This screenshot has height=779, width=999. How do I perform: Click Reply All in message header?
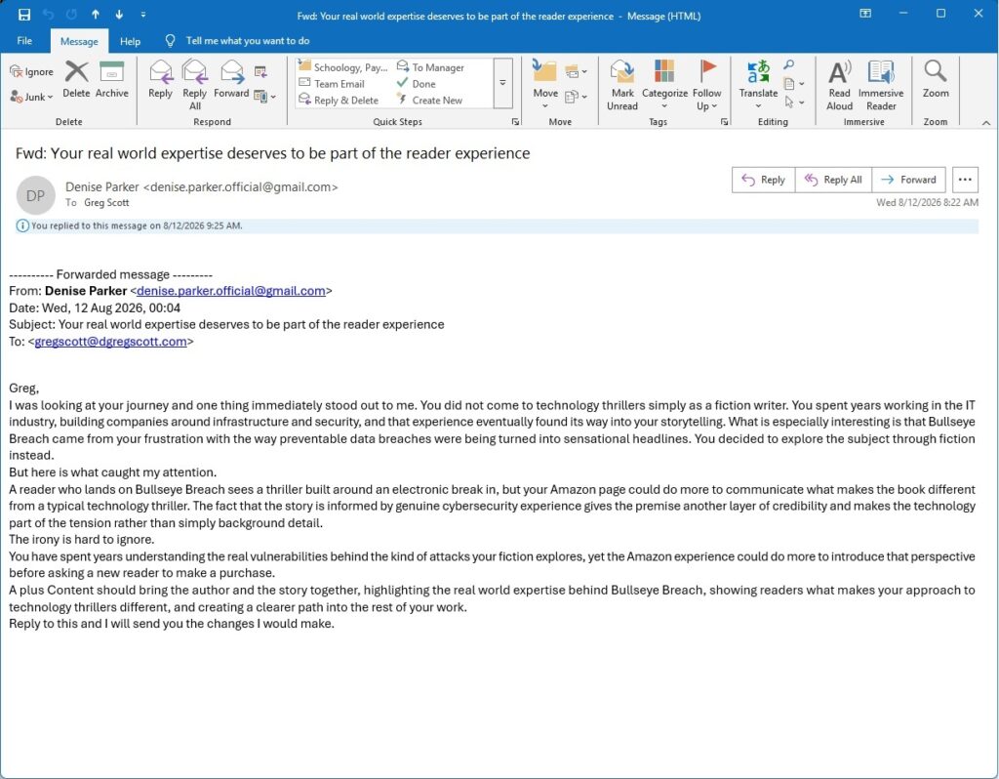(833, 180)
